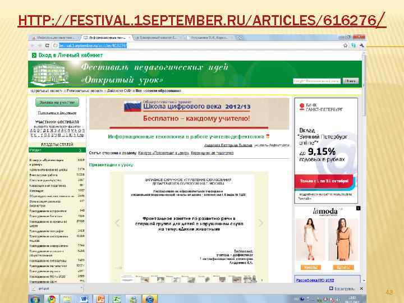404x303 pixels.
Task: Click the page vertical scrollbar thumb
Action: tap(364, 85)
